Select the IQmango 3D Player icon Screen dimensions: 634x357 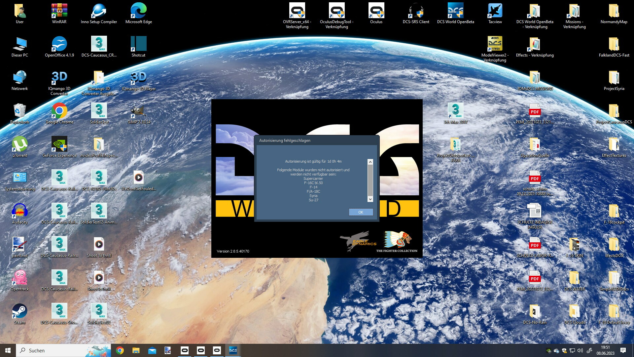point(139,80)
